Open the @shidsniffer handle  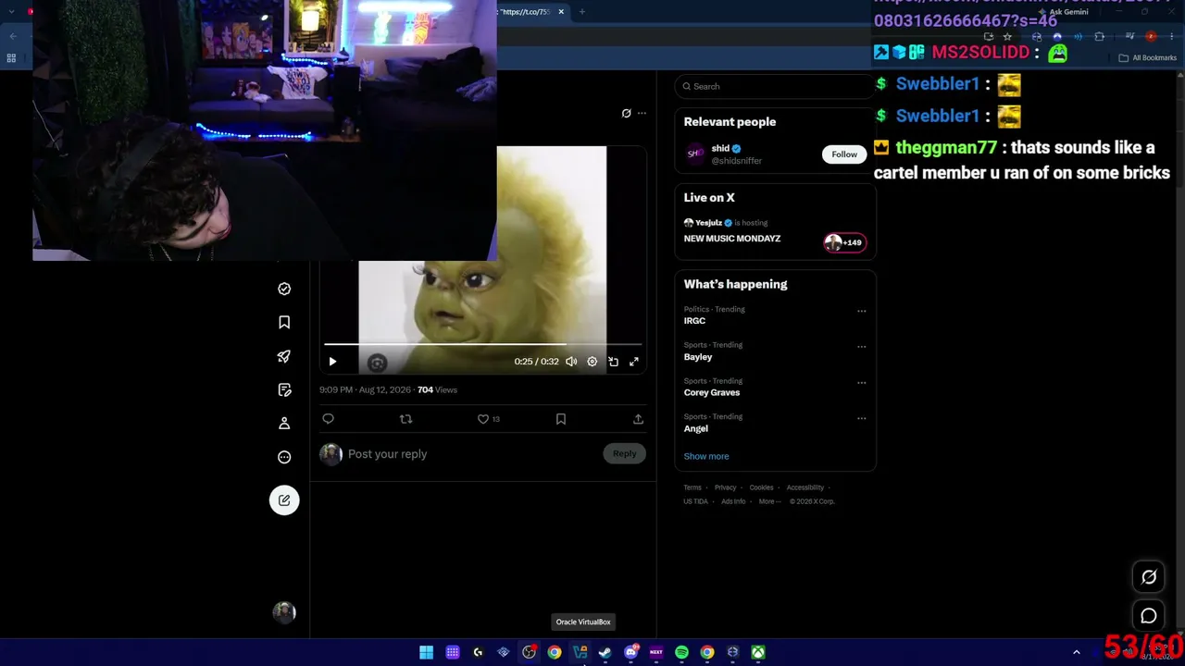(x=737, y=161)
